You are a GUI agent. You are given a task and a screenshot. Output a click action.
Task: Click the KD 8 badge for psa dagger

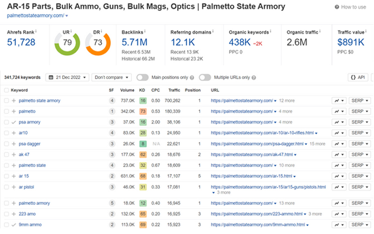143,144
